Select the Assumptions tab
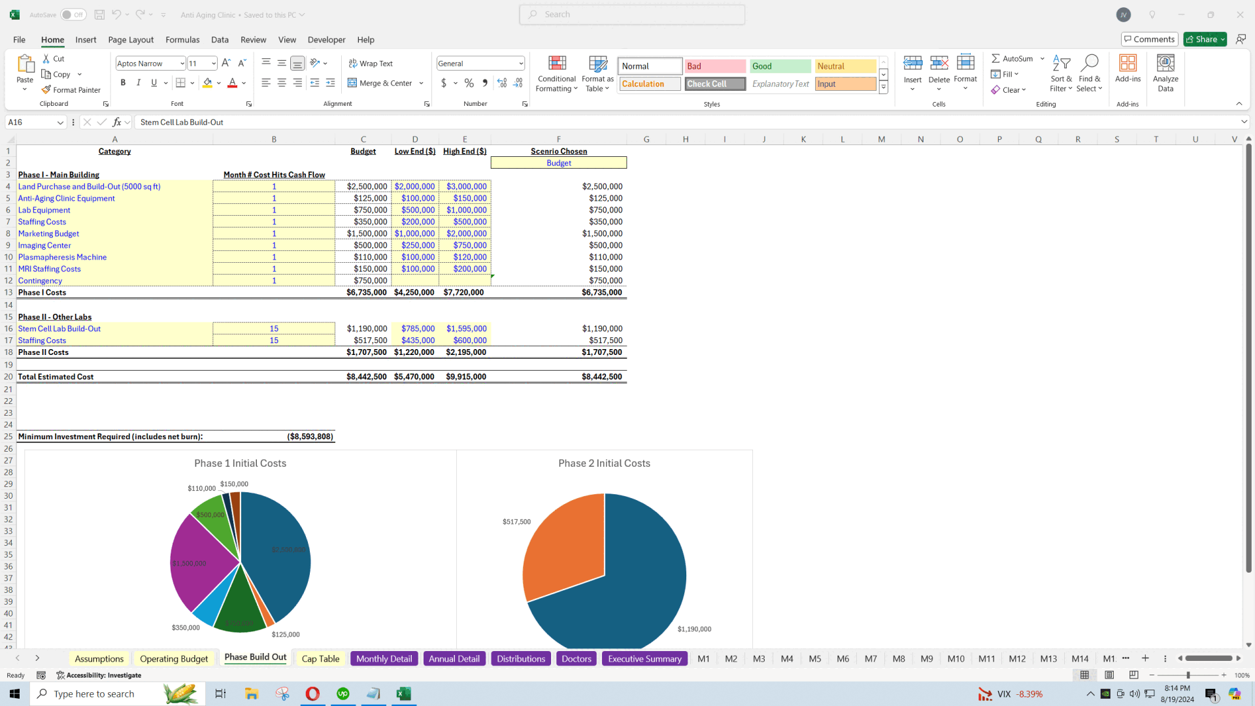This screenshot has height=706, width=1255. [x=98, y=658]
